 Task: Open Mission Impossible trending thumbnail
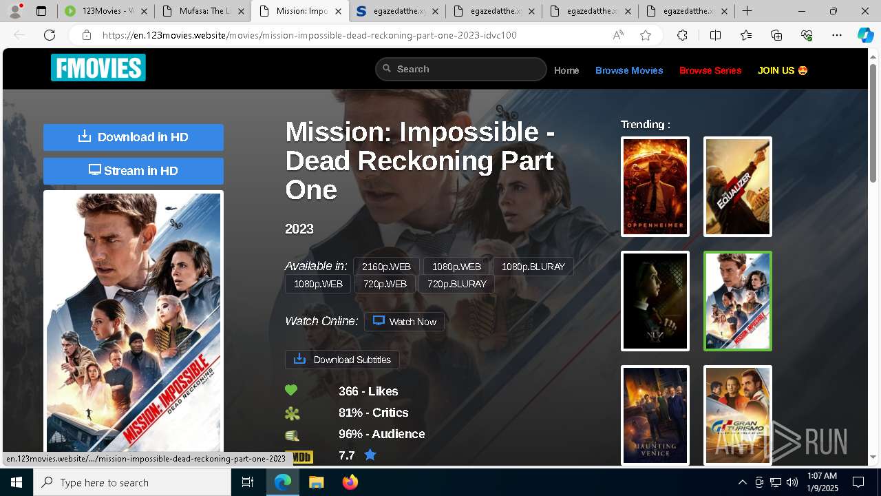point(738,301)
